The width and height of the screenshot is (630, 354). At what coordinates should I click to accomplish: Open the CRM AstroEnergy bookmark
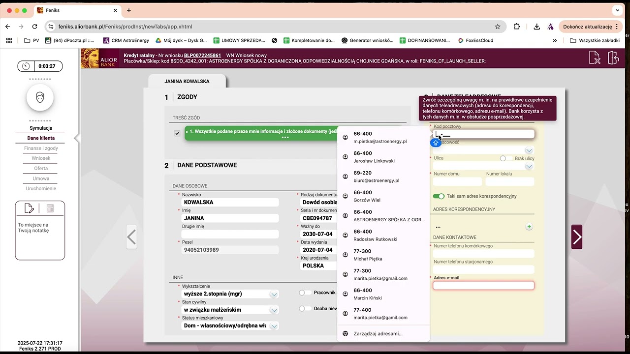click(x=126, y=40)
